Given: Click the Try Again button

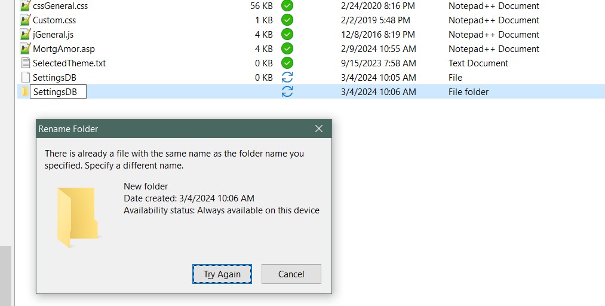Looking at the screenshot, I should (x=222, y=274).
